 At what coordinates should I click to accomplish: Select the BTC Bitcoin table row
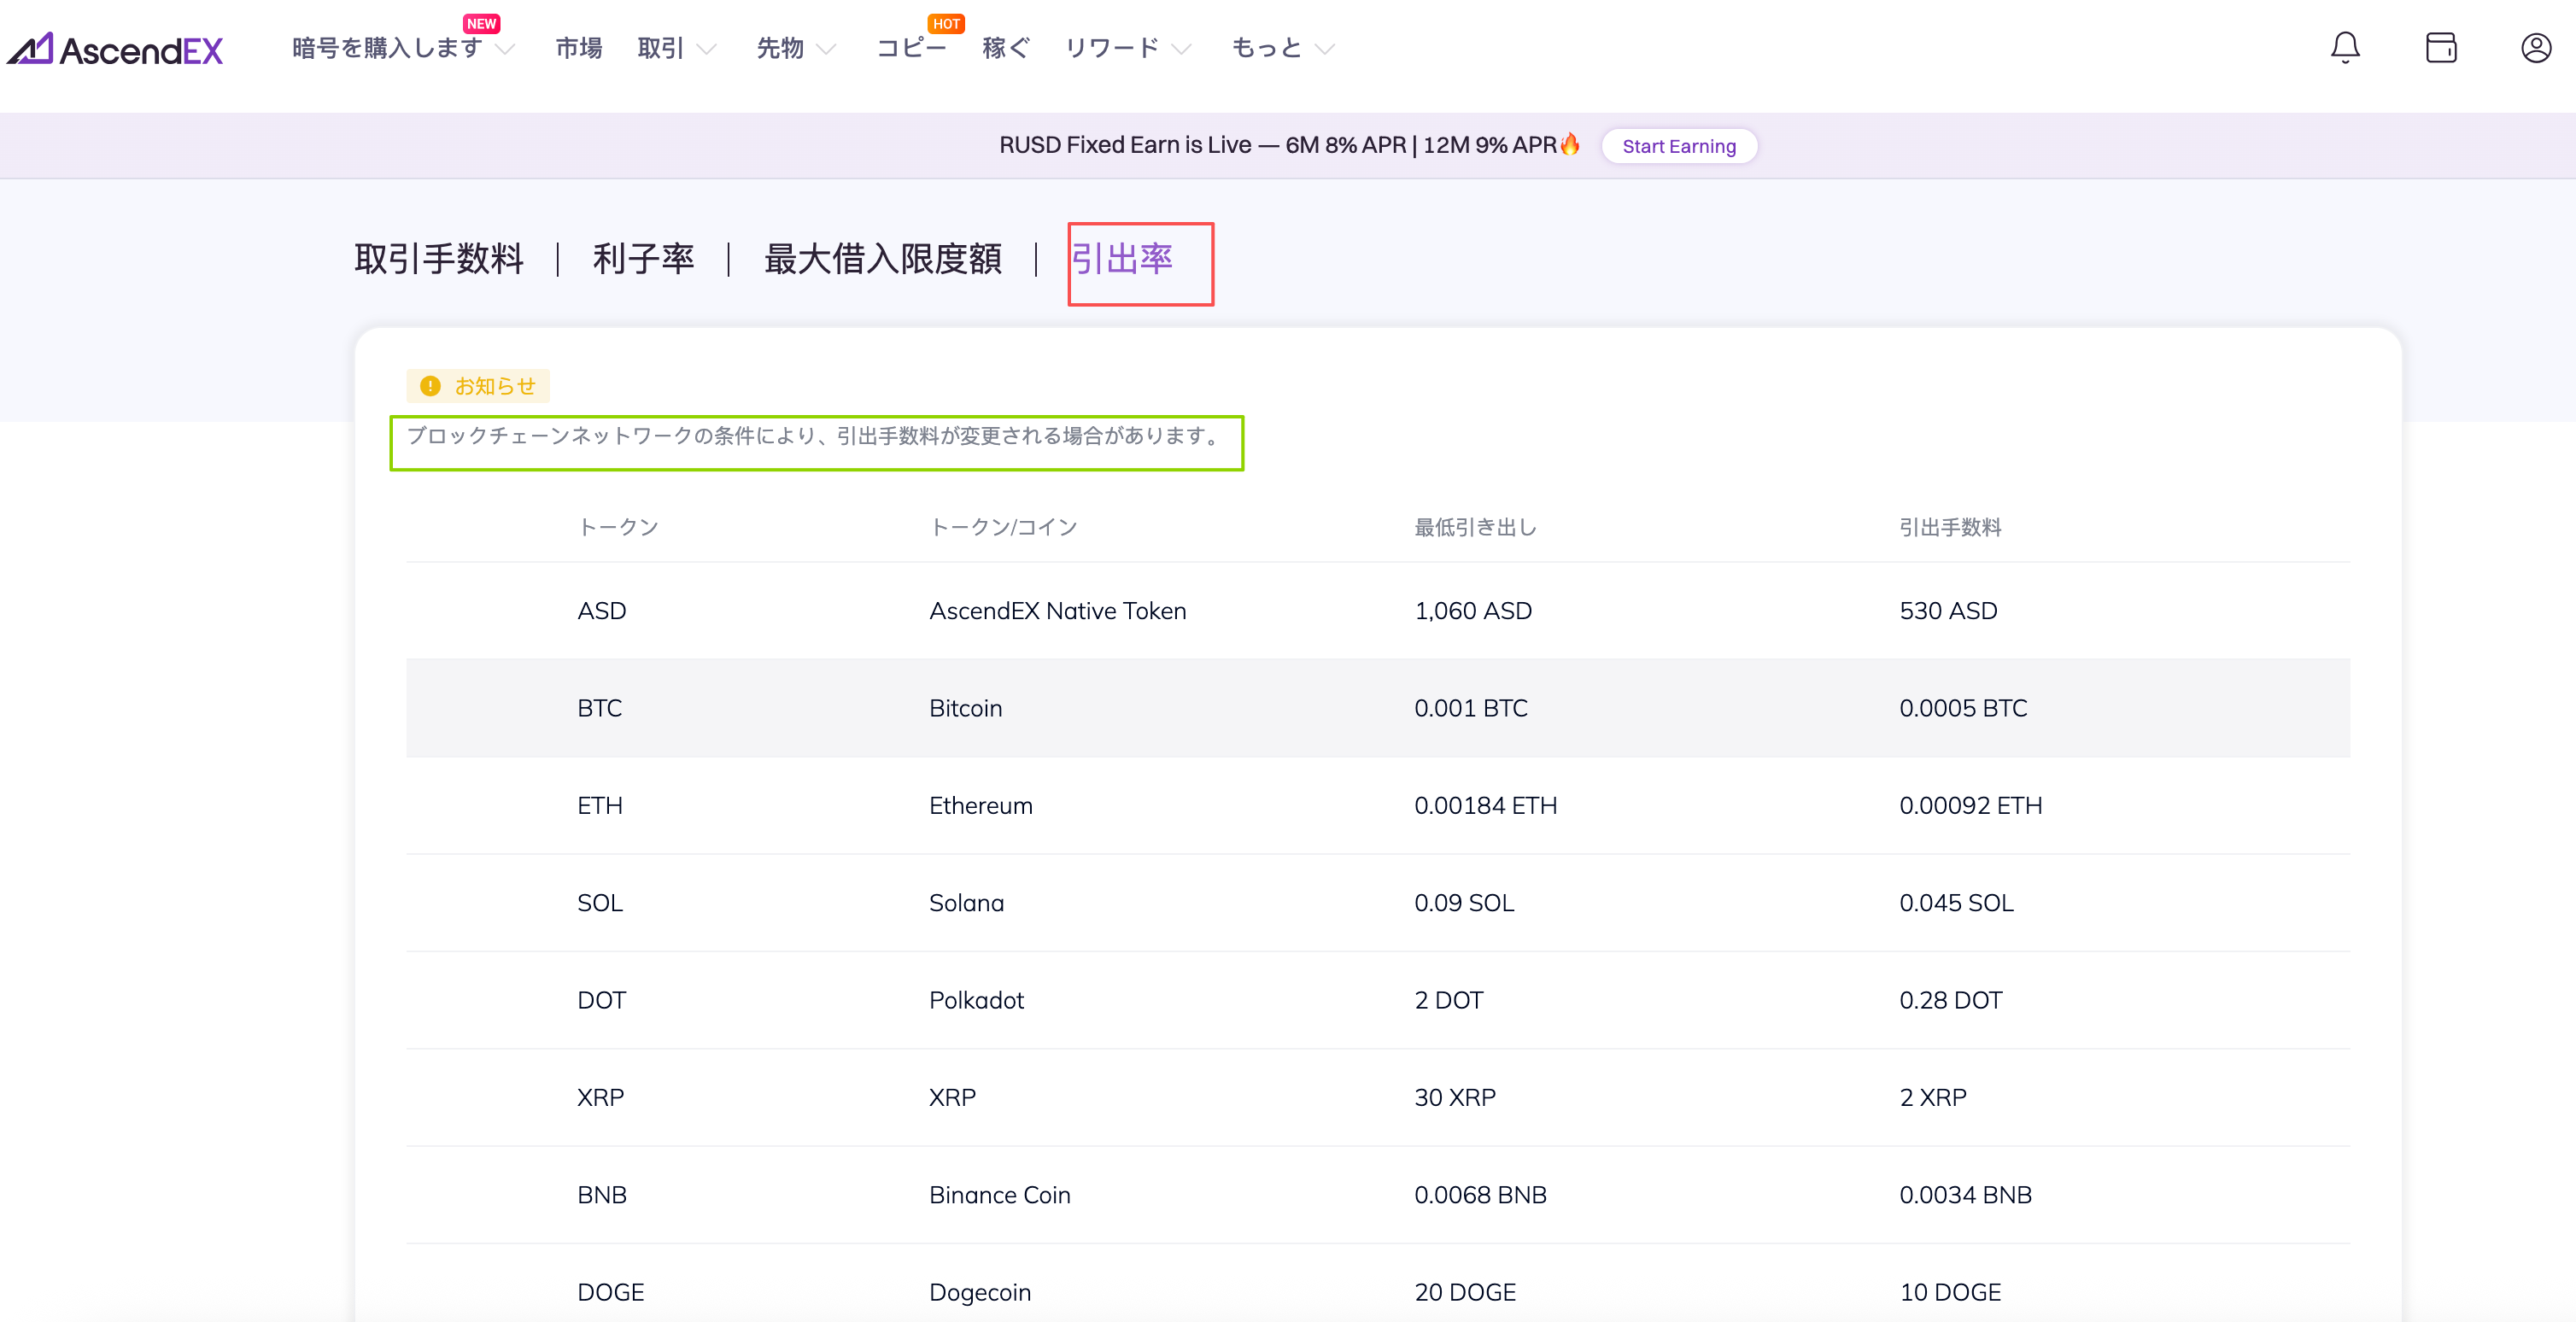tap(1376, 708)
